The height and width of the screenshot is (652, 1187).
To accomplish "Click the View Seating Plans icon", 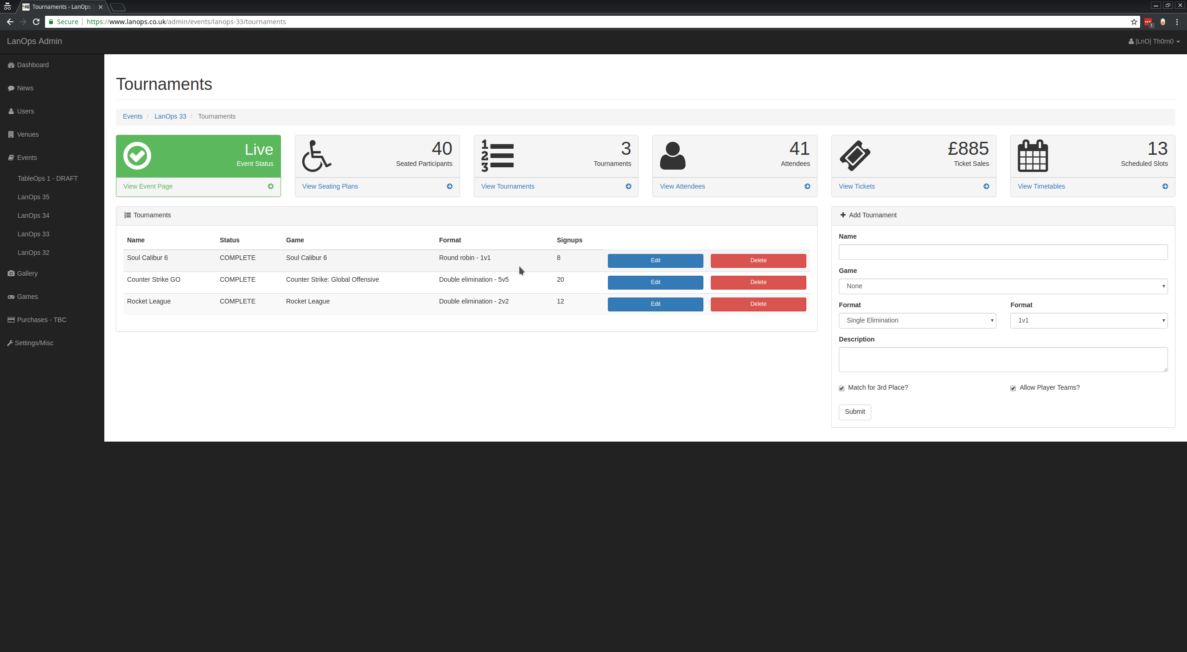I will 451,186.
